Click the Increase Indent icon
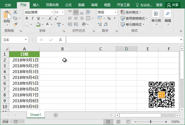The image size is (185, 125). pos(76,24)
